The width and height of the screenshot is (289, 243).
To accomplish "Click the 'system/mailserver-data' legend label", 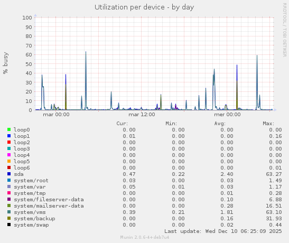I will 49,206.
